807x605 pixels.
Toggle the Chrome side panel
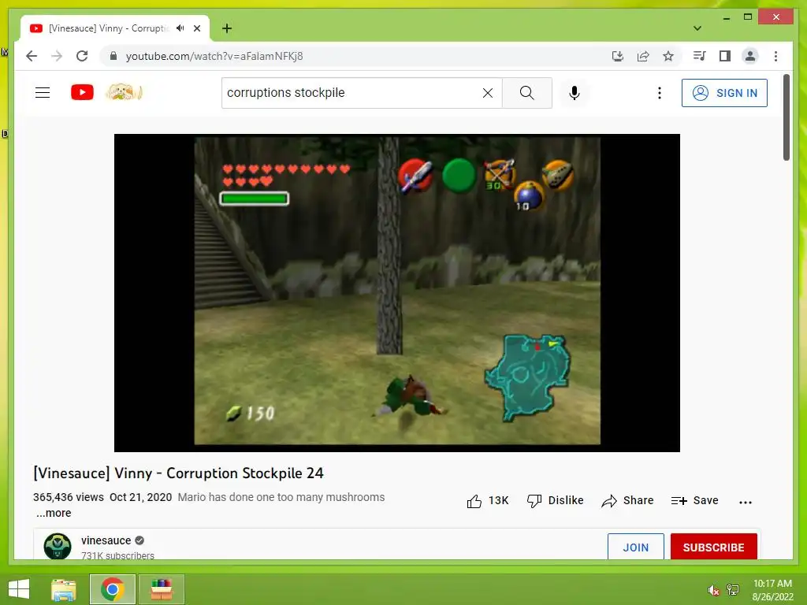pyautogui.click(x=725, y=56)
